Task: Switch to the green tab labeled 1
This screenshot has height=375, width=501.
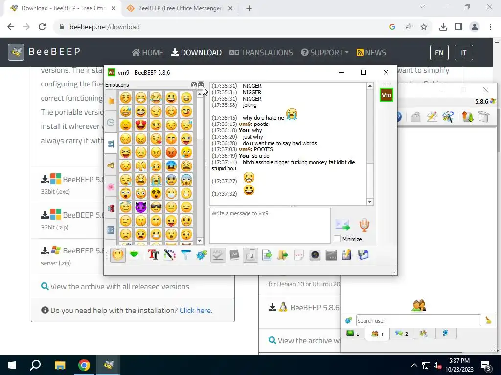Action: click(x=353, y=334)
